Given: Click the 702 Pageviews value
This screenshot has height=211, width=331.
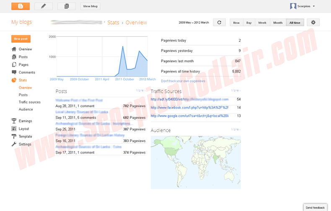Looking at the screenshot, I should click(134, 106).
